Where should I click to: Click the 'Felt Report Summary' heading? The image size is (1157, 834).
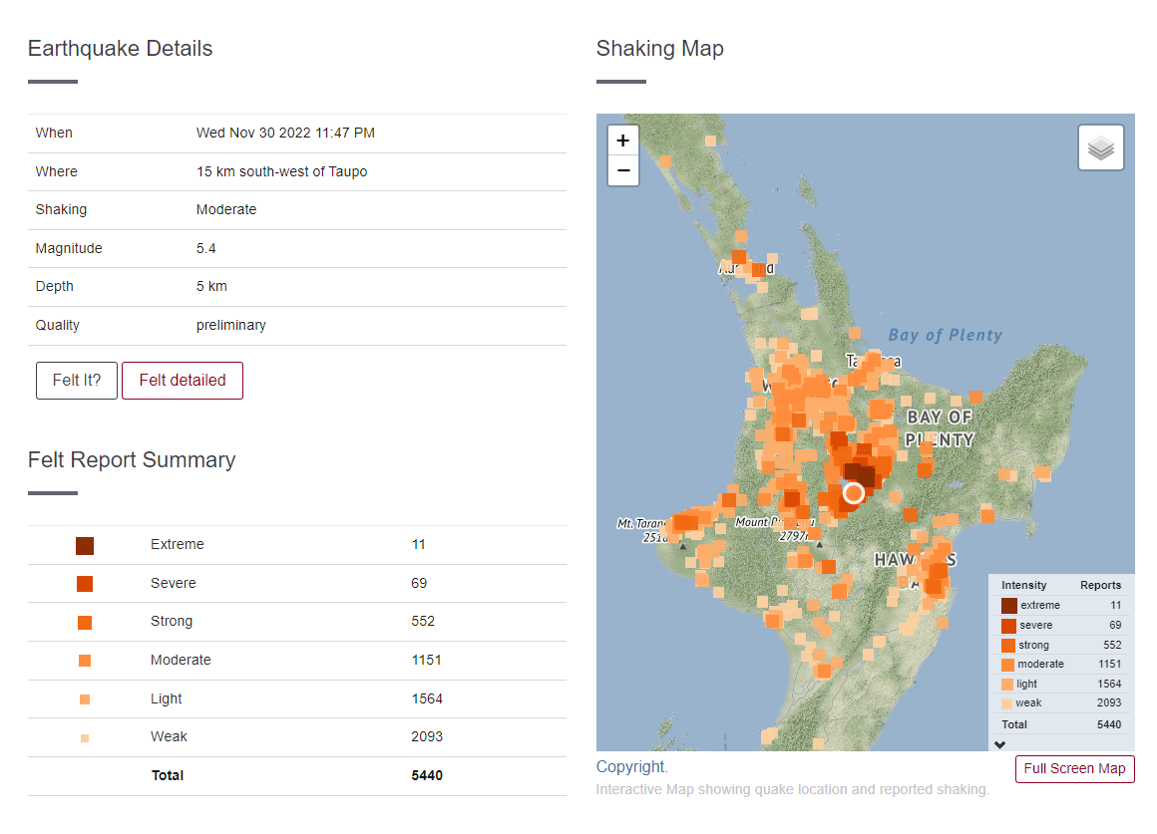coord(132,460)
